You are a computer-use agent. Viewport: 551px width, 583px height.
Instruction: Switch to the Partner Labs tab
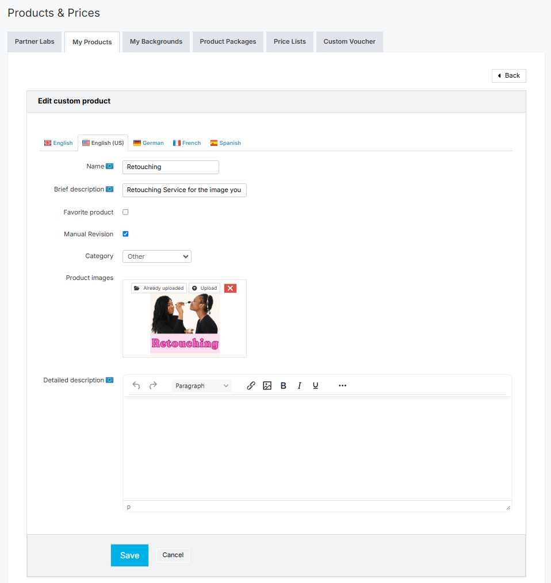coord(35,41)
